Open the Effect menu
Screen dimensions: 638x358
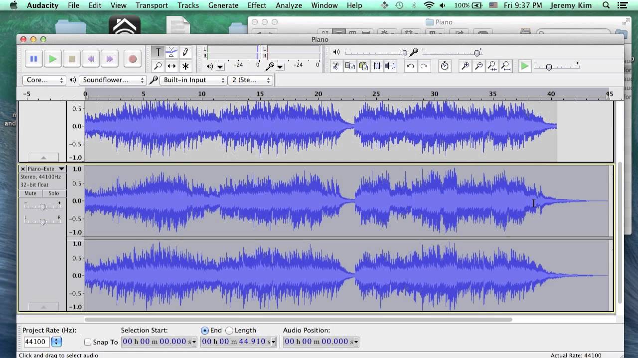pos(257,5)
